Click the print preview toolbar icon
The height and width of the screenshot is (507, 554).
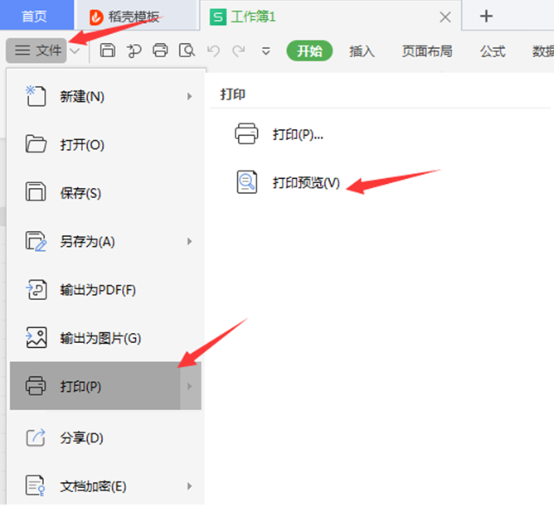click(x=187, y=51)
